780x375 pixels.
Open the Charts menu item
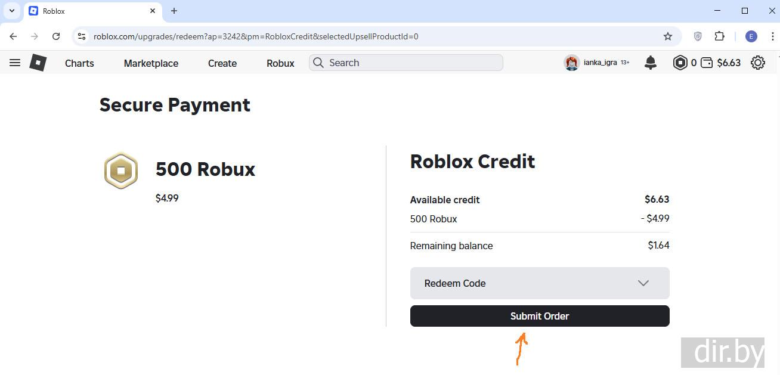pos(79,63)
